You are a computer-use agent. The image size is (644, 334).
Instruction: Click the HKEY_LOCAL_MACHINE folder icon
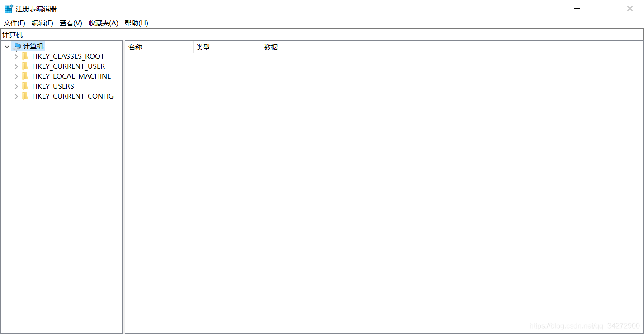[25, 76]
